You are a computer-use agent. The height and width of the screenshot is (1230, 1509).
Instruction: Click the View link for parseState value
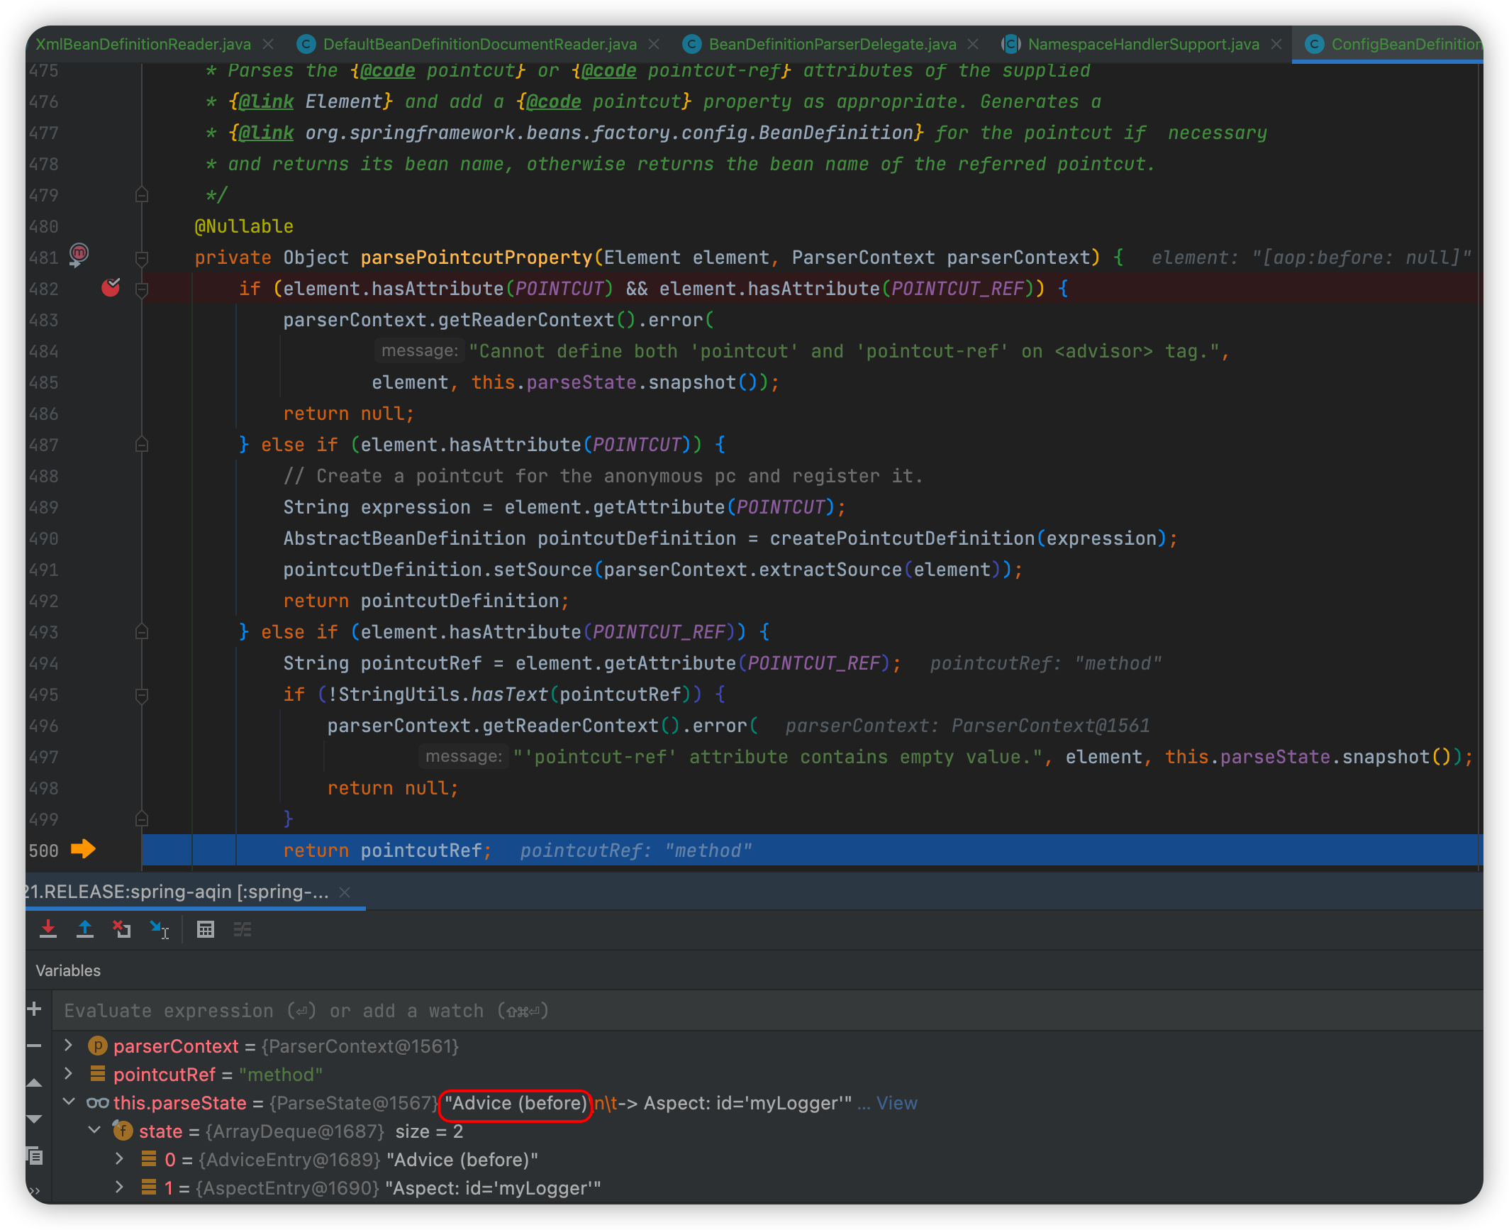click(896, 1103)
